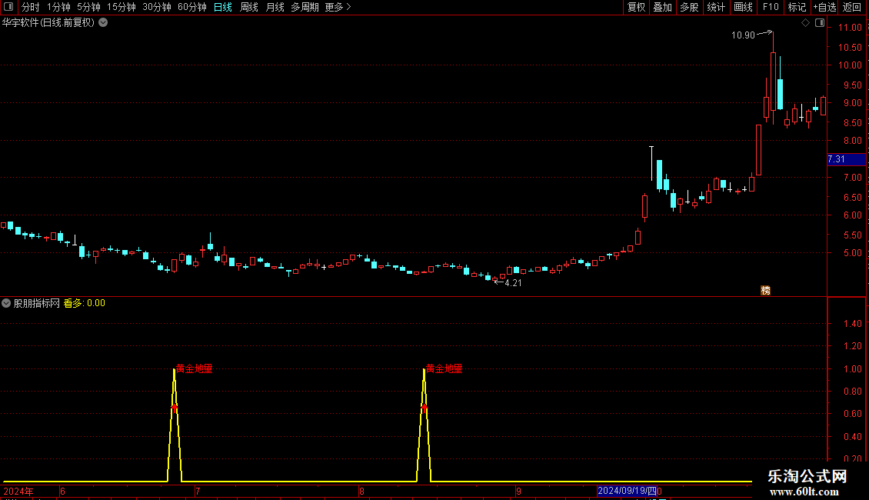Open 多周期 multi-period view
Screen dimensions: 869x500
click(x=305, y=7)
